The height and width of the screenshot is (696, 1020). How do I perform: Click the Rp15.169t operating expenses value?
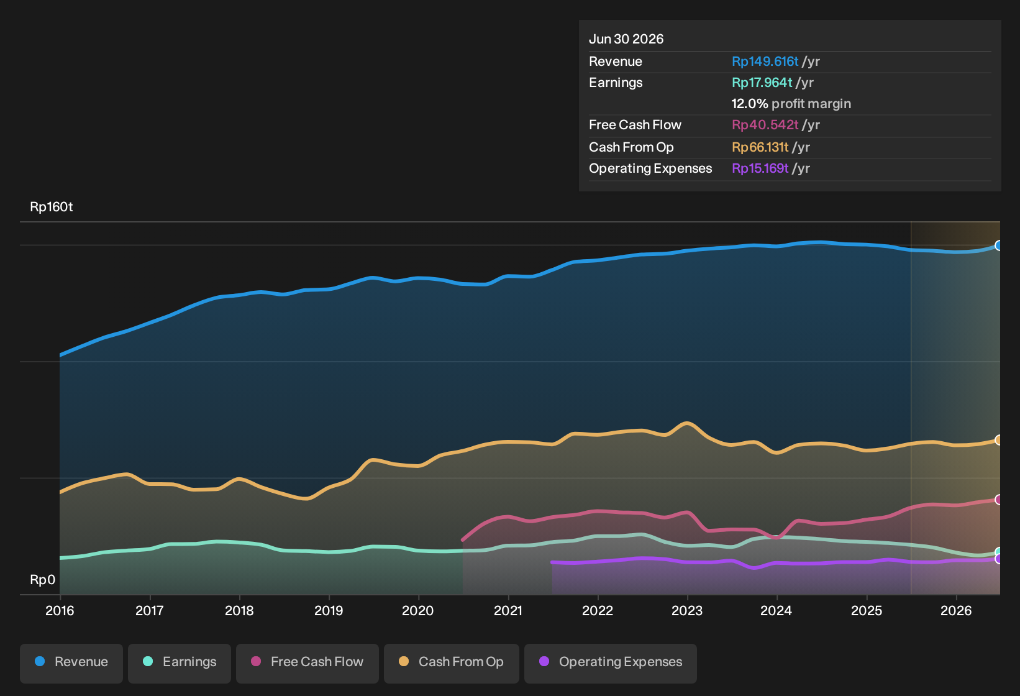tap(760, 168)
